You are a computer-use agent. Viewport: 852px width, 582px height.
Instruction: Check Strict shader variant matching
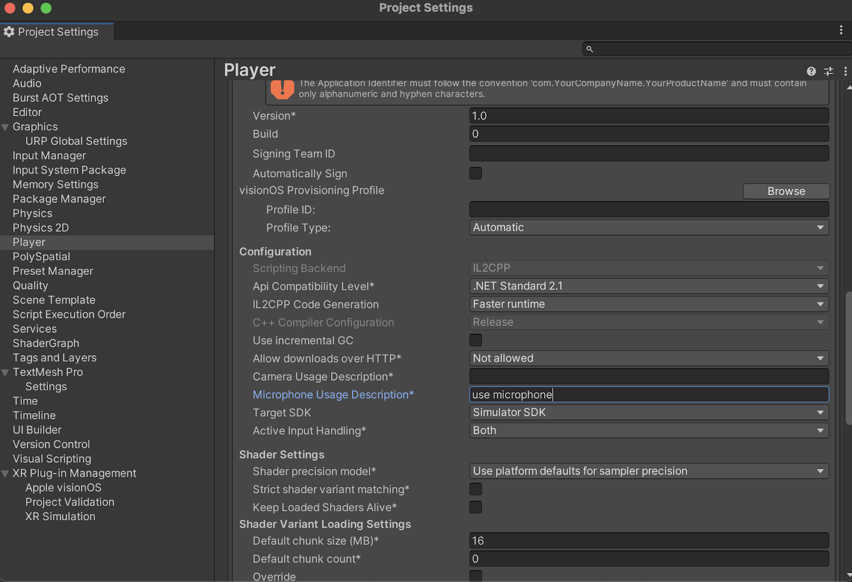(475, 489)
